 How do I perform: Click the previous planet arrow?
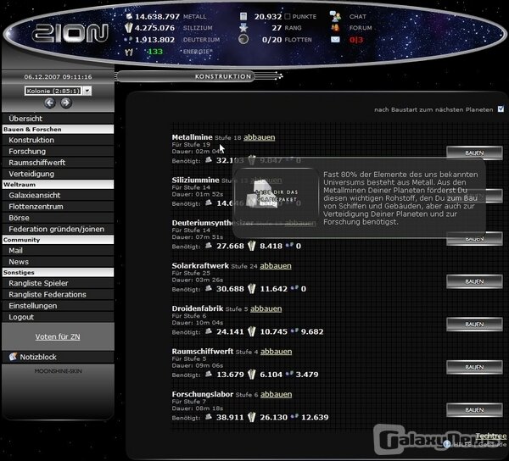point(50,103)
